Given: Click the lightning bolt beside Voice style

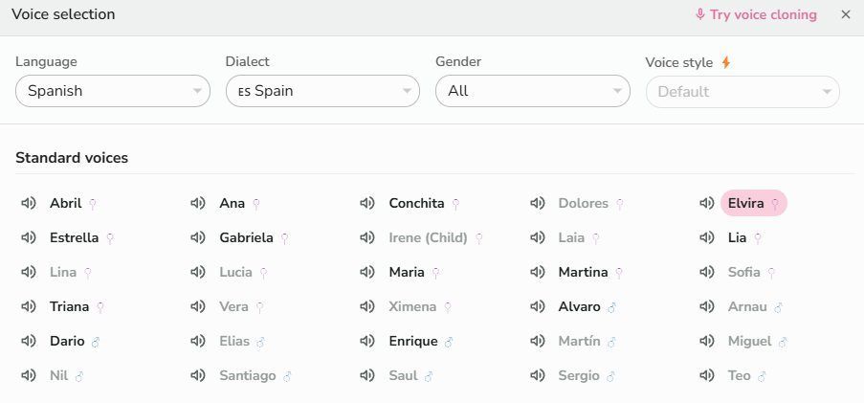Looking at the screenshot, I should [725, 63].
